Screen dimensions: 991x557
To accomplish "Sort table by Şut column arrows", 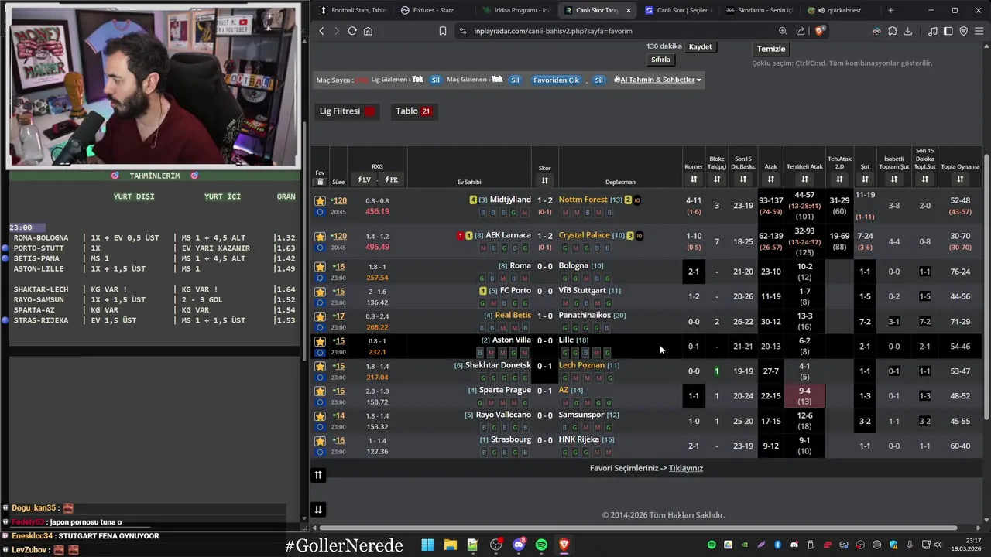I will click(x=865, y=179).
